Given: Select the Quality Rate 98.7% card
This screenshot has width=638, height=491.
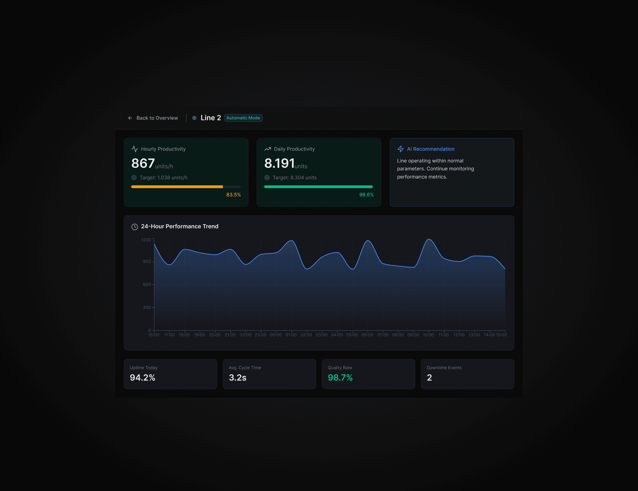Looking at the screenshot, I should [368, 374].
